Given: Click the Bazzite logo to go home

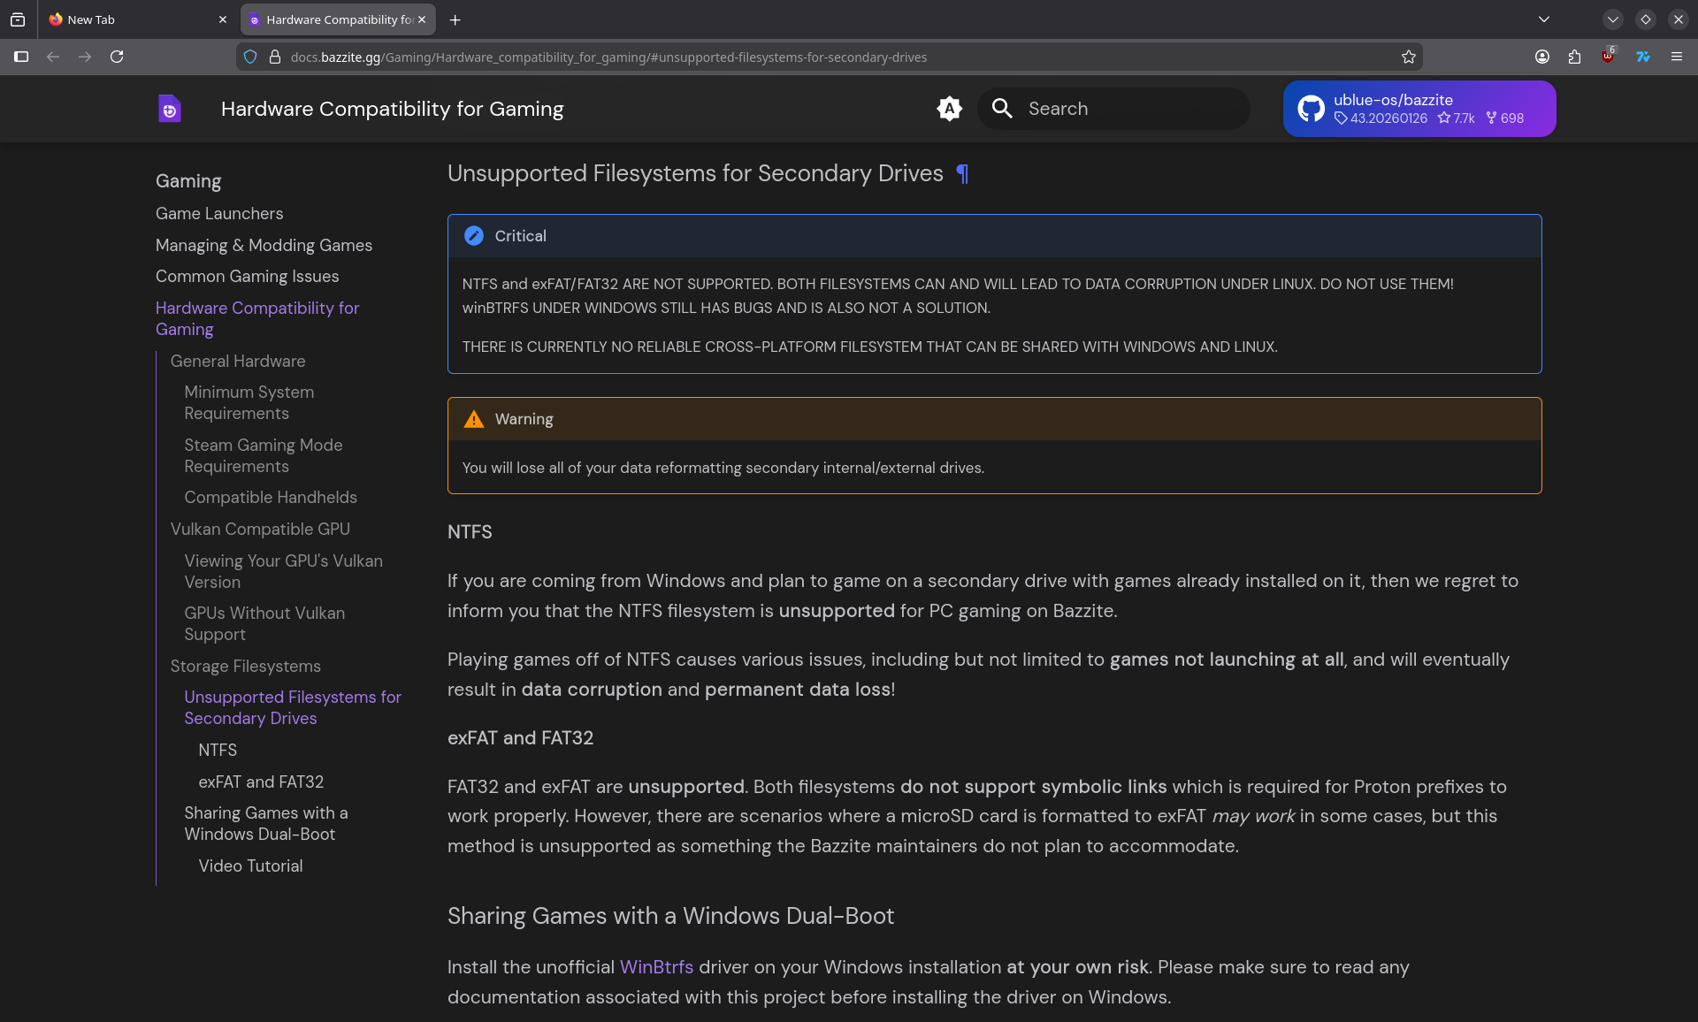Looking at the screenshot, I should [169, 108].
